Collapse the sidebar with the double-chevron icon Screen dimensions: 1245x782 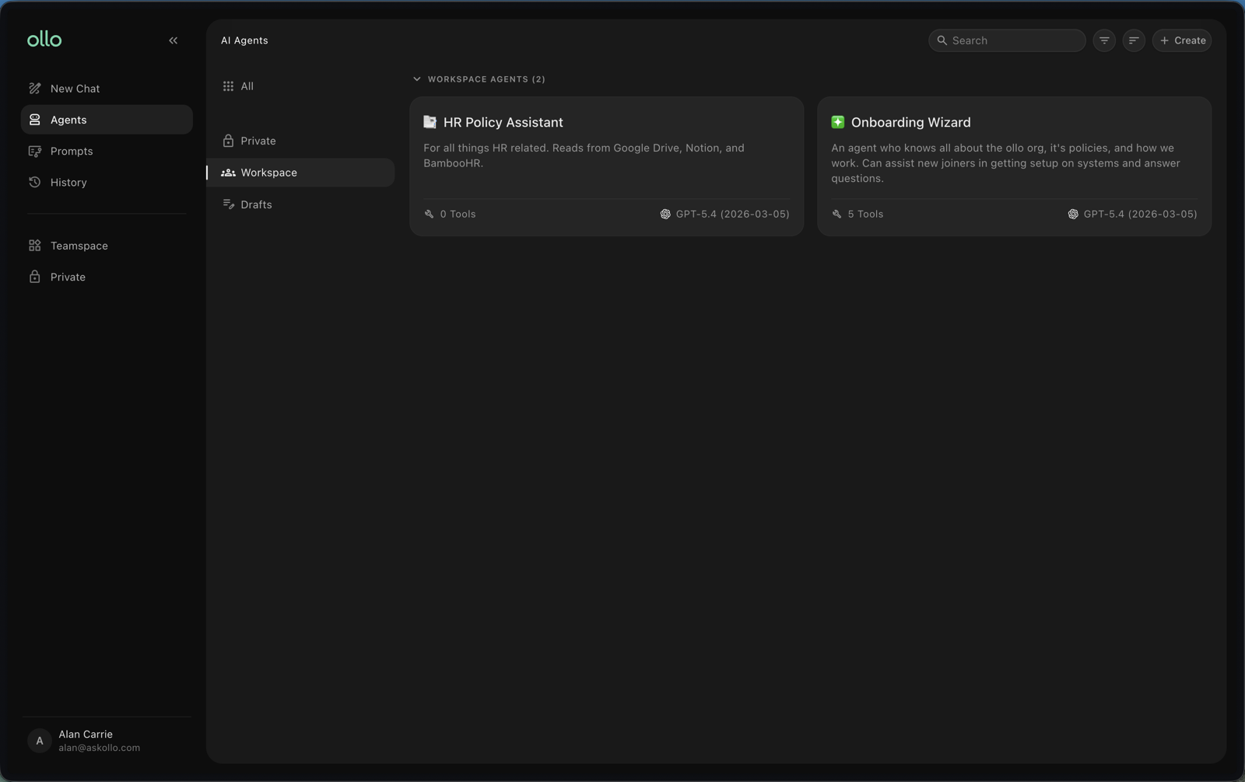[173, 40]
